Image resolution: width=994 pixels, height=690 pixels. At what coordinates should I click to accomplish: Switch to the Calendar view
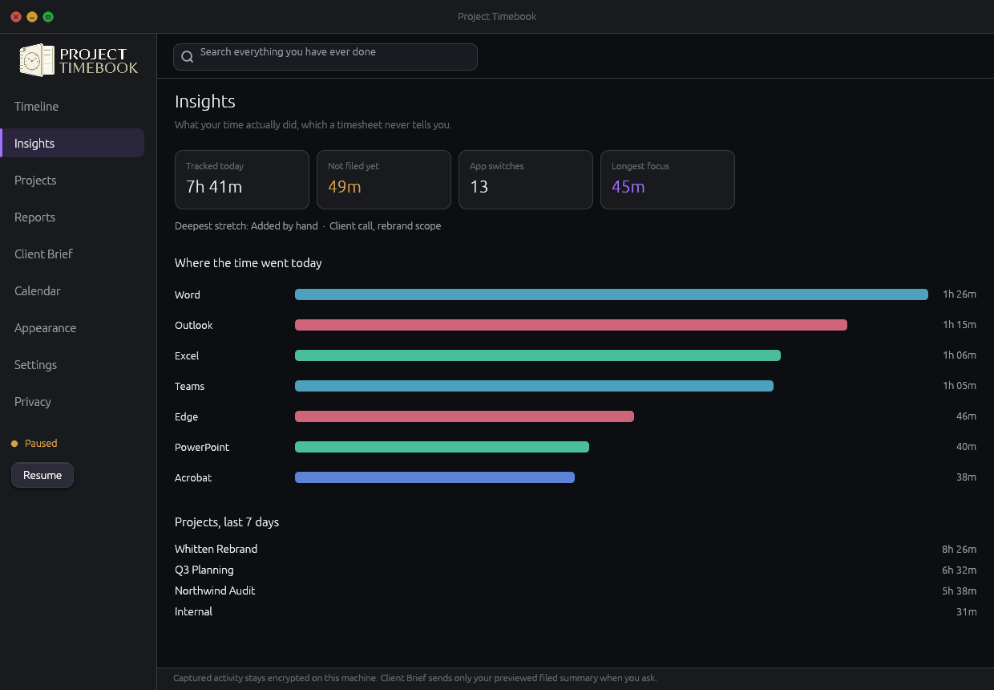click(72, 290)
